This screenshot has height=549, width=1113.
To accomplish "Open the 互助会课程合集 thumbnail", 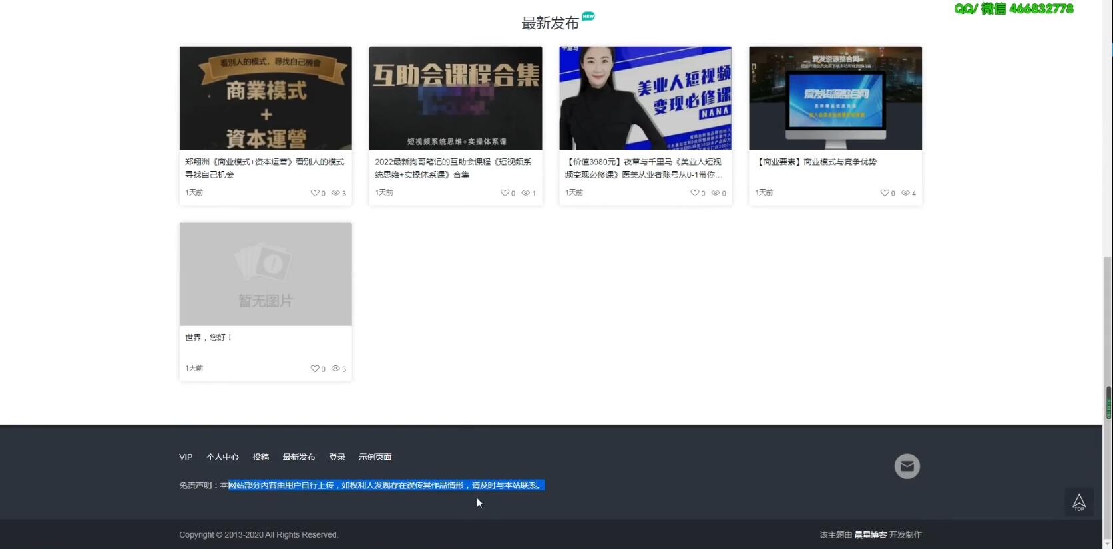I will tap(455, 98).
